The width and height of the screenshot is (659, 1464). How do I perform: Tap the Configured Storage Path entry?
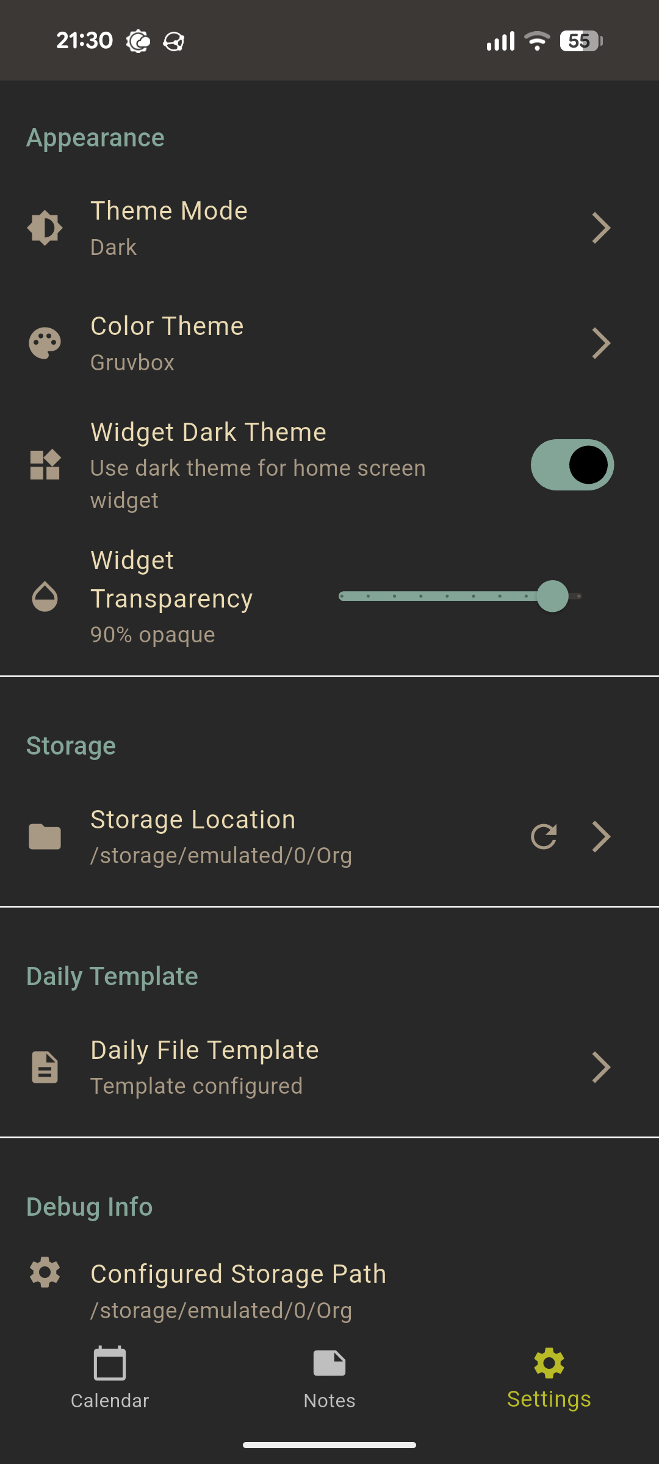(x=238, y=1291)
